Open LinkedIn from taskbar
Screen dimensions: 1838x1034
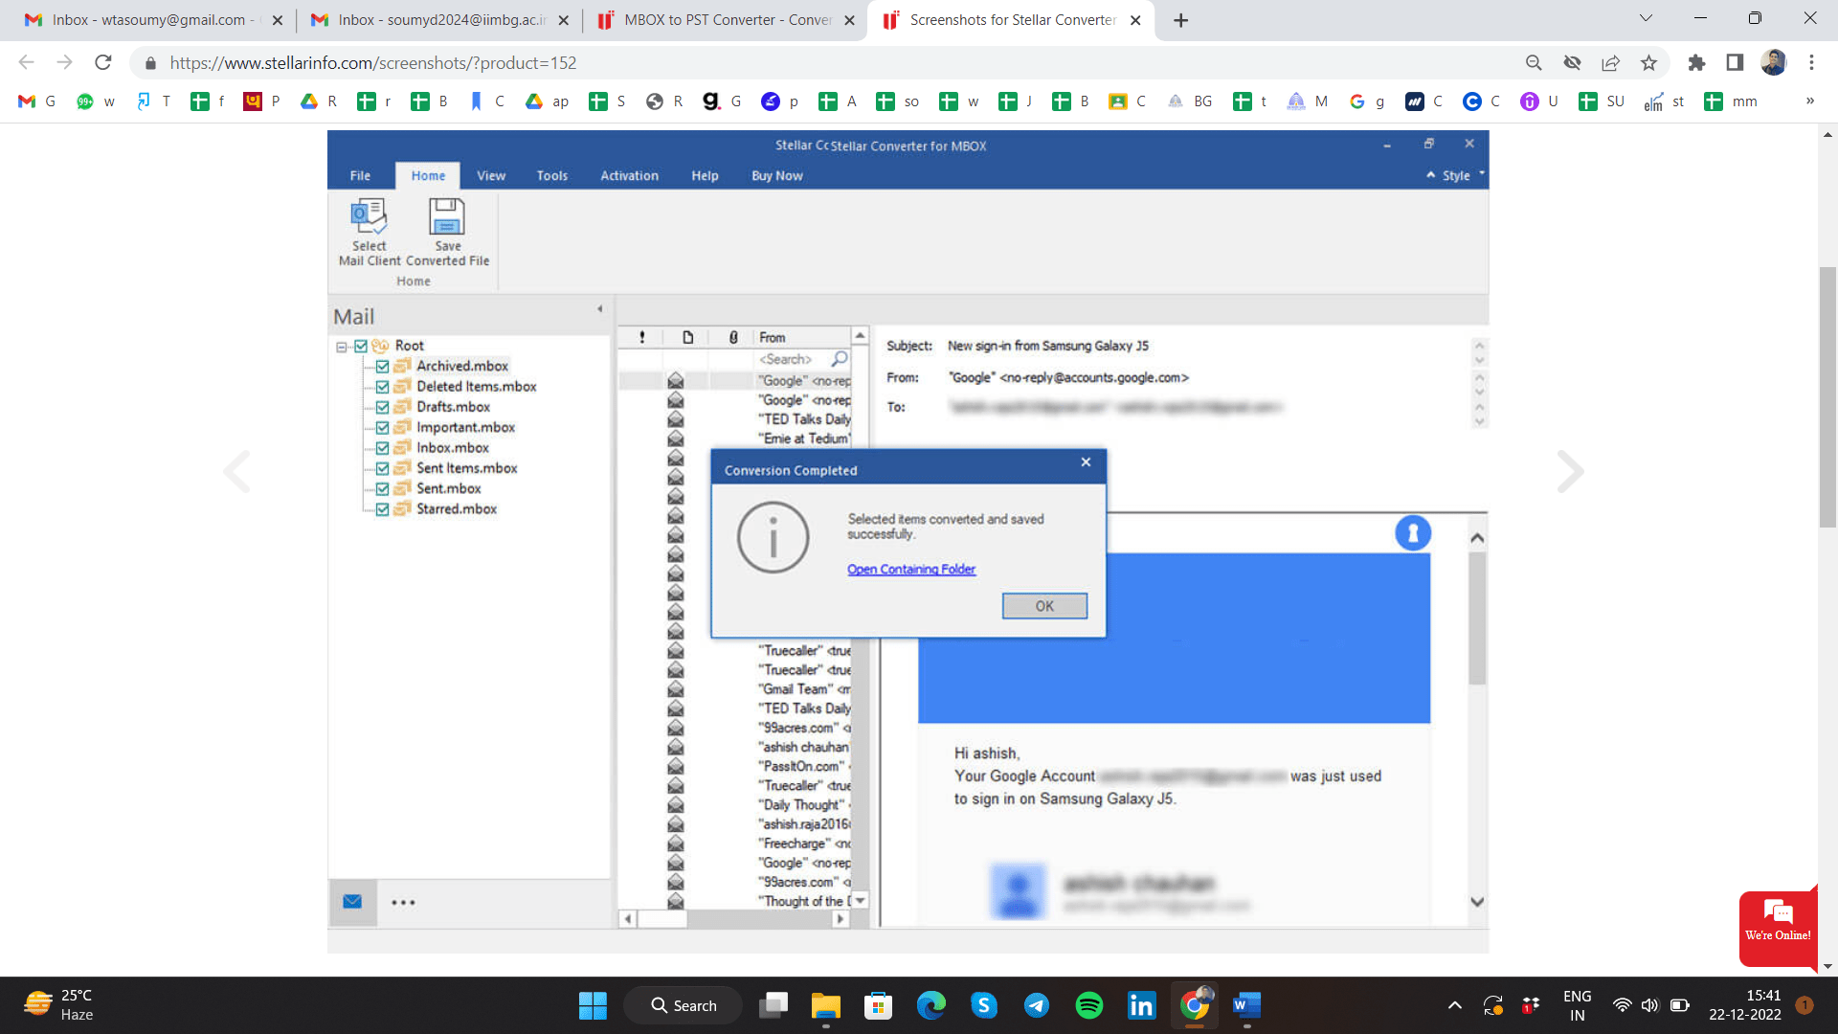[1141, 1005]
